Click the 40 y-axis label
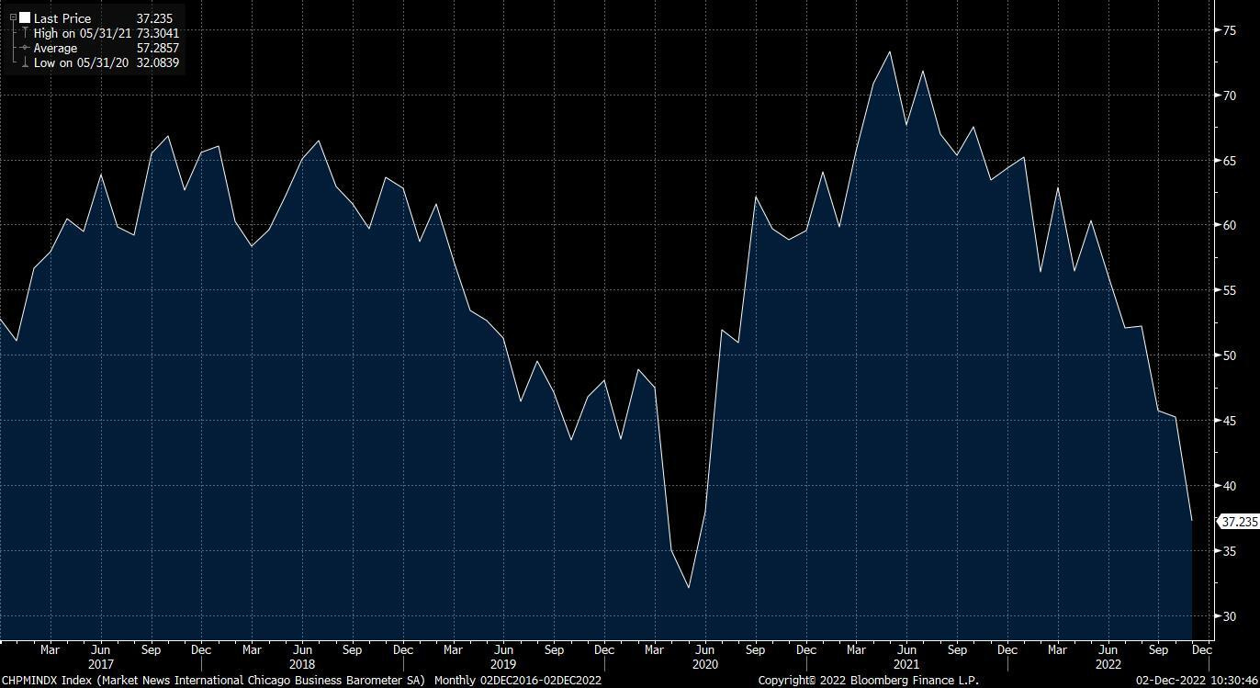The height and width of the screenshot is (688, 1260). click(1229, 486)
